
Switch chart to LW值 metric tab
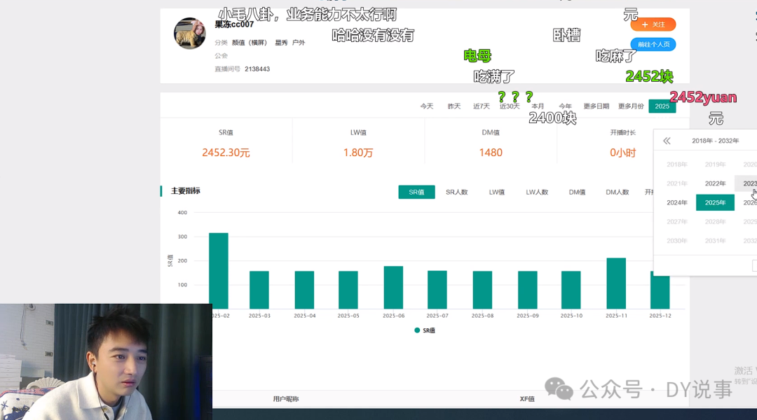[497, 192]
